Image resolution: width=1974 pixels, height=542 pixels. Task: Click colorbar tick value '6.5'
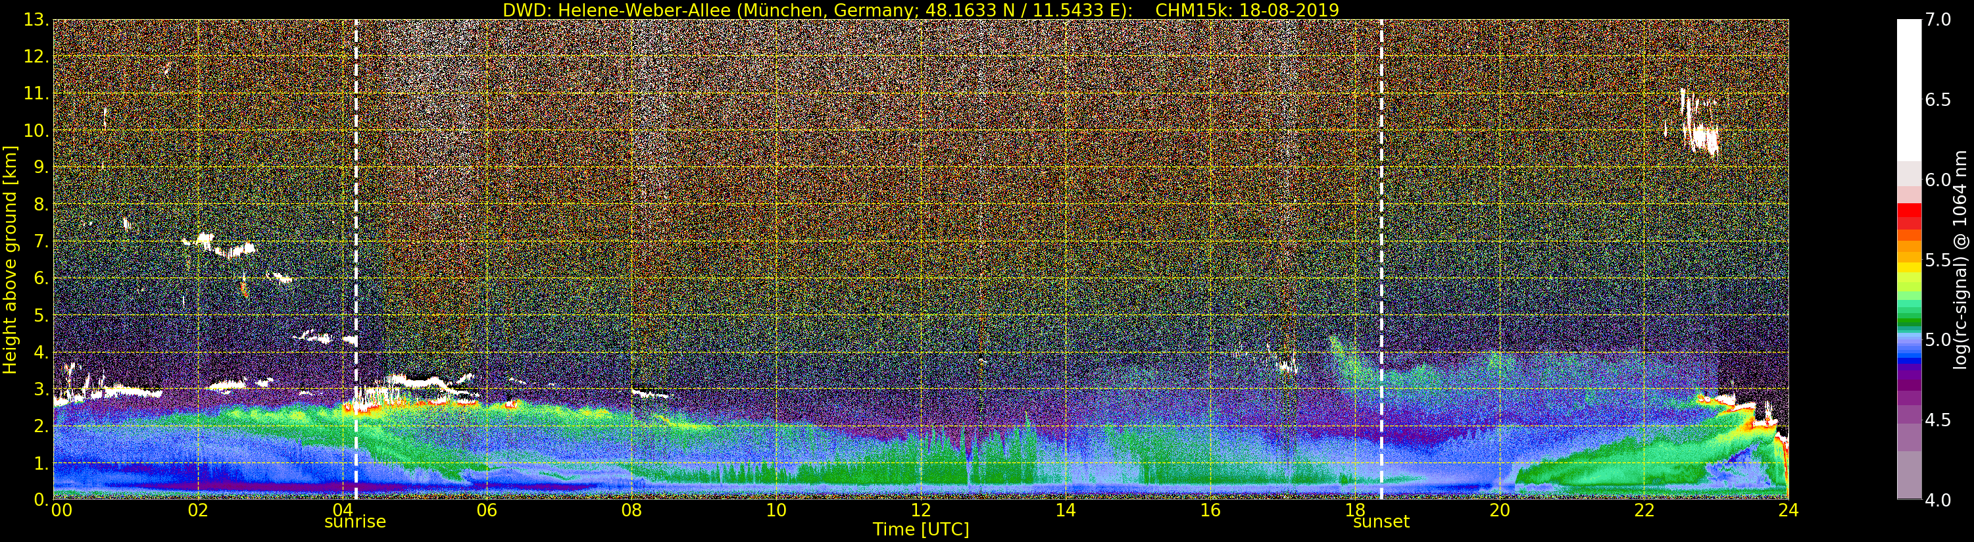(1938, 100)
